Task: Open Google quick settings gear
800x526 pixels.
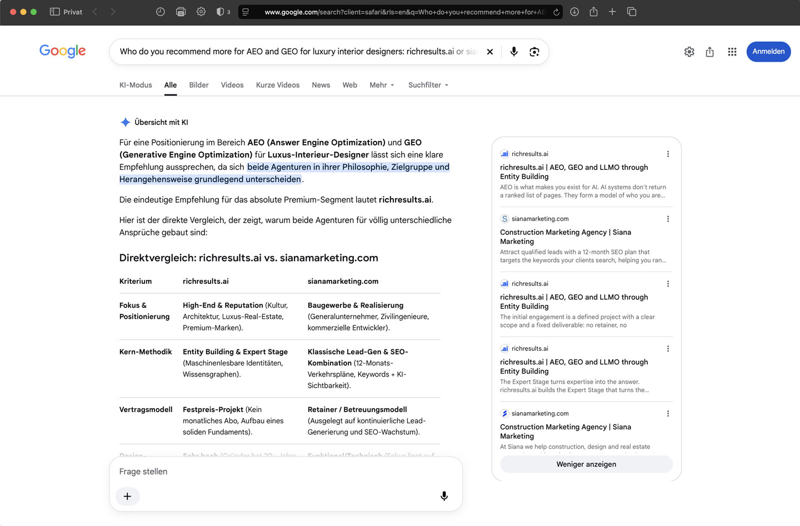Action: pos(689,52)
